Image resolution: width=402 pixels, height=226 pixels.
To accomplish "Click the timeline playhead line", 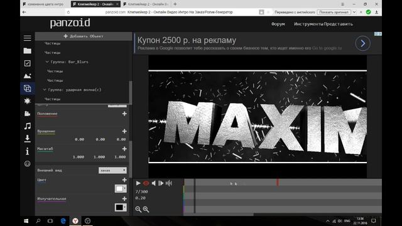I will point(195,196).
